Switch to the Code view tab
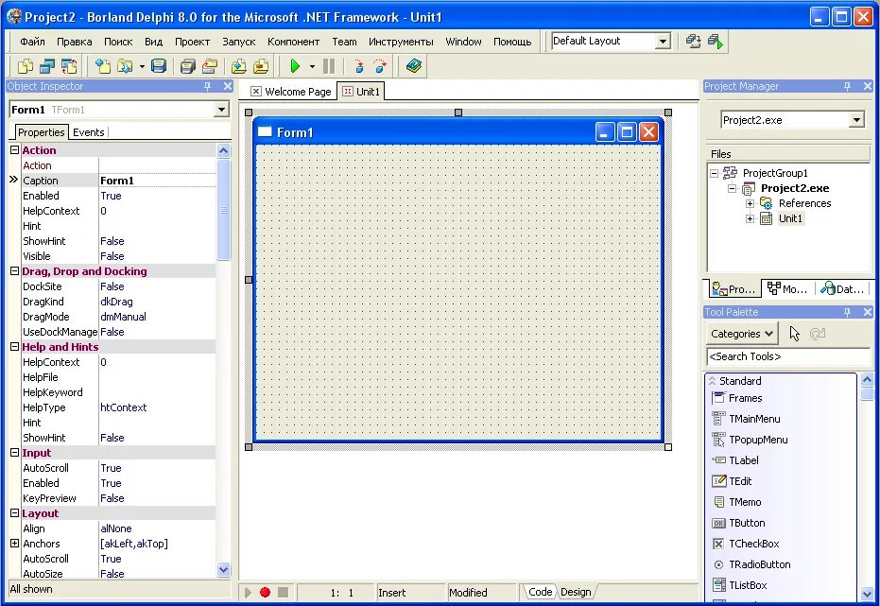880x606 pixels. [x=541, y=592]
